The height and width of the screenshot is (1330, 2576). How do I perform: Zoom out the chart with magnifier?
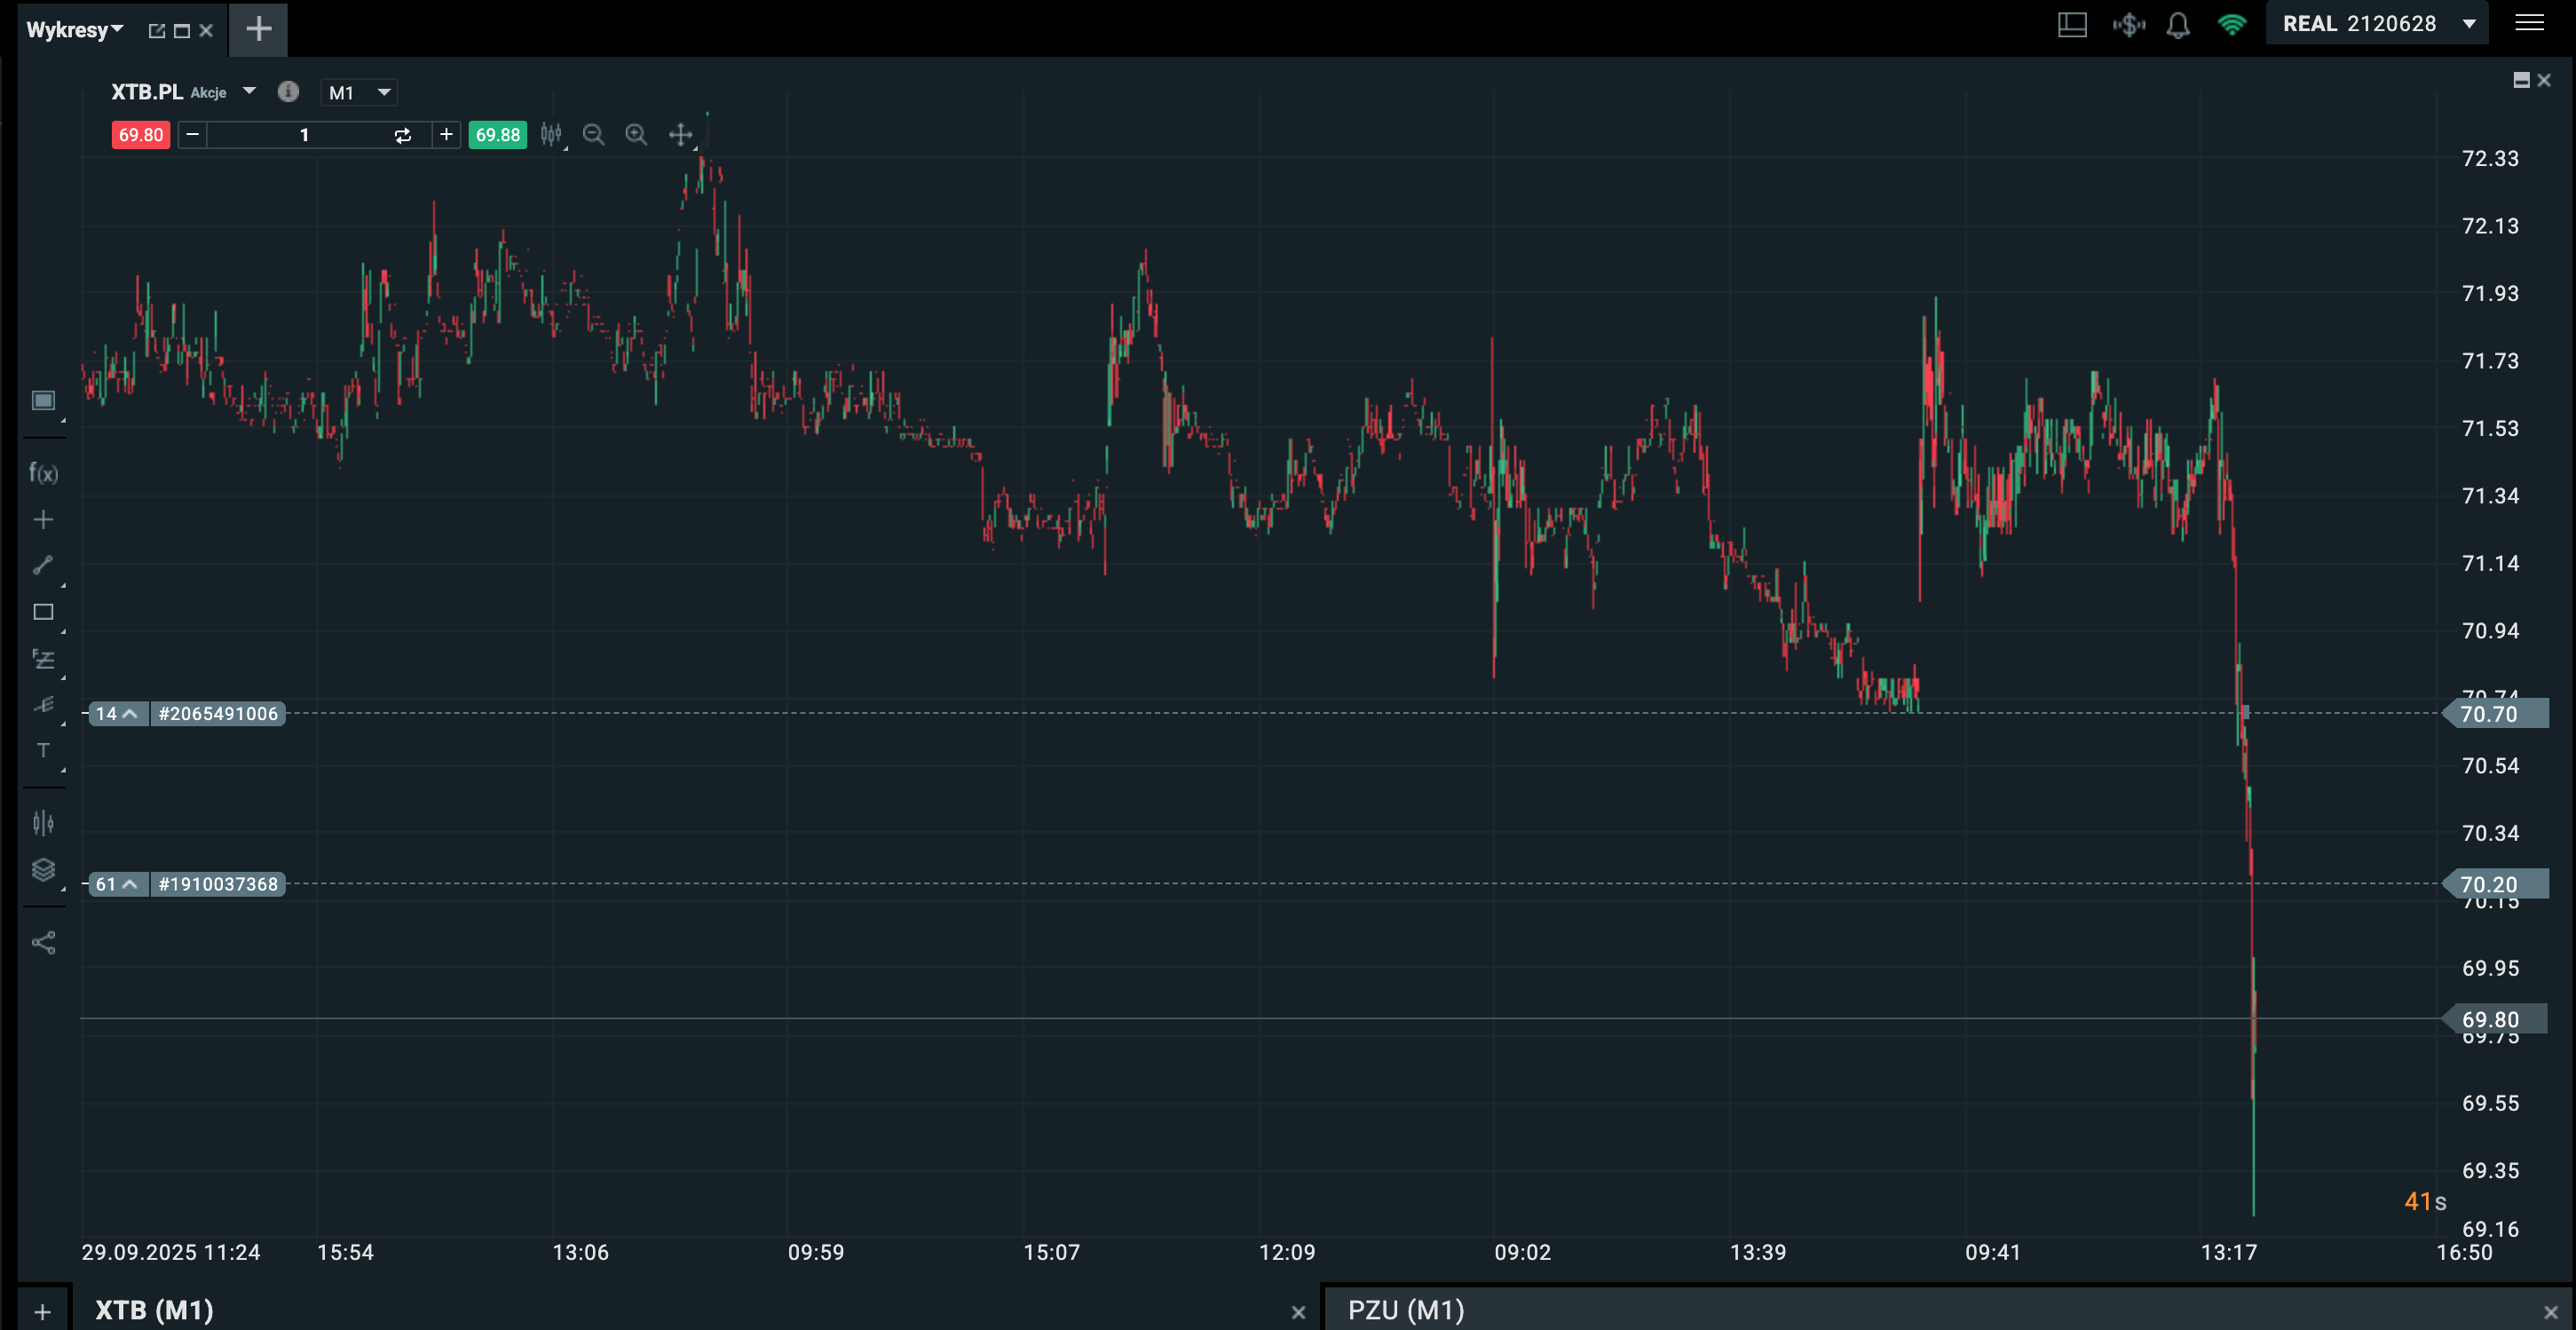593,135
